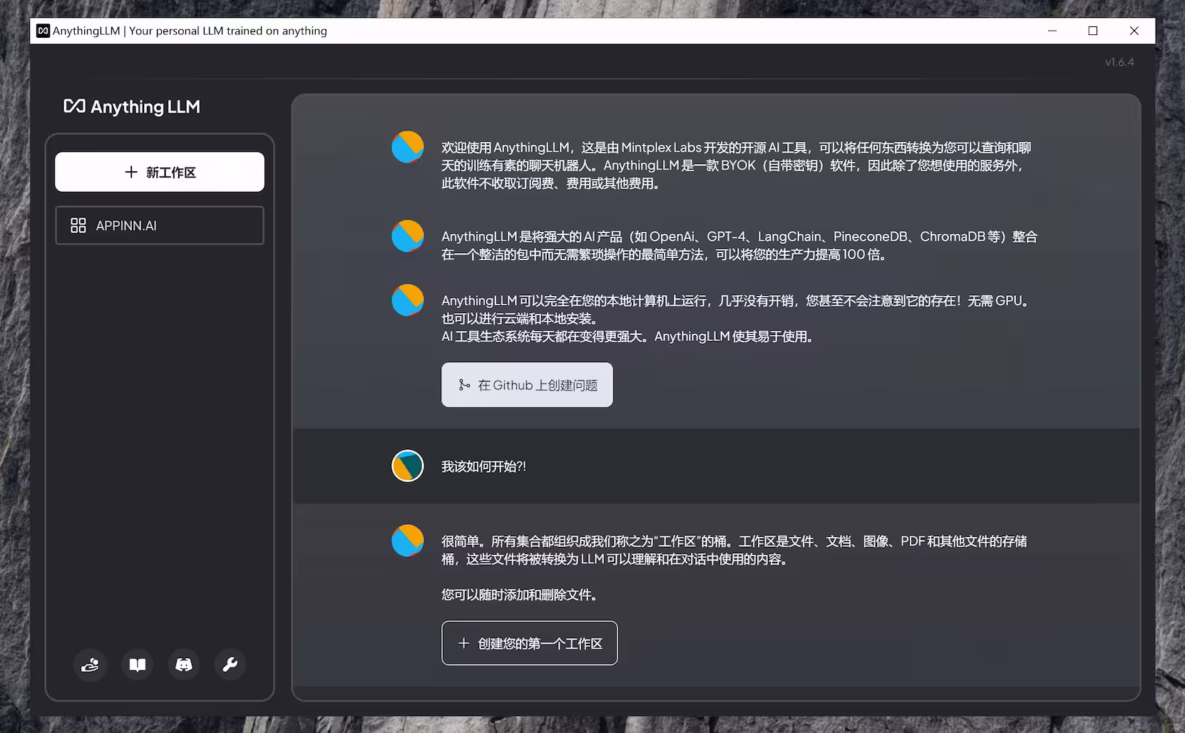Click the plus icon on 创建您的第一个工作区
This screenshot has width=1185, height=733.
(x=463, y=643)
